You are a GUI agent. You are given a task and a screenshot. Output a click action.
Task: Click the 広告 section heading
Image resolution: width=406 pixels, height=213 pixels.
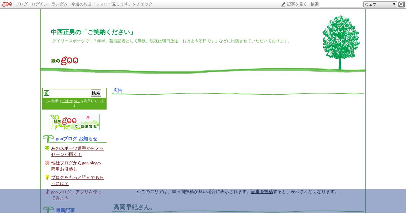click(118, 90)
